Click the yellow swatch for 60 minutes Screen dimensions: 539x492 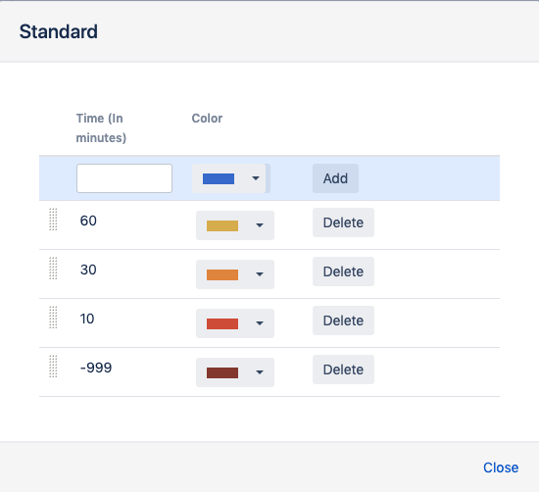click(222, 225)
